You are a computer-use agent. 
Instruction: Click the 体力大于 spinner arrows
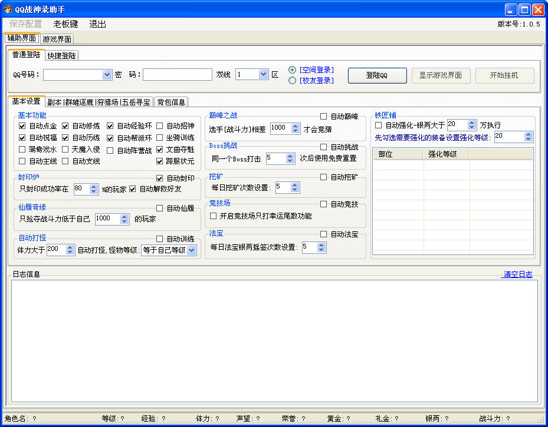70,250
